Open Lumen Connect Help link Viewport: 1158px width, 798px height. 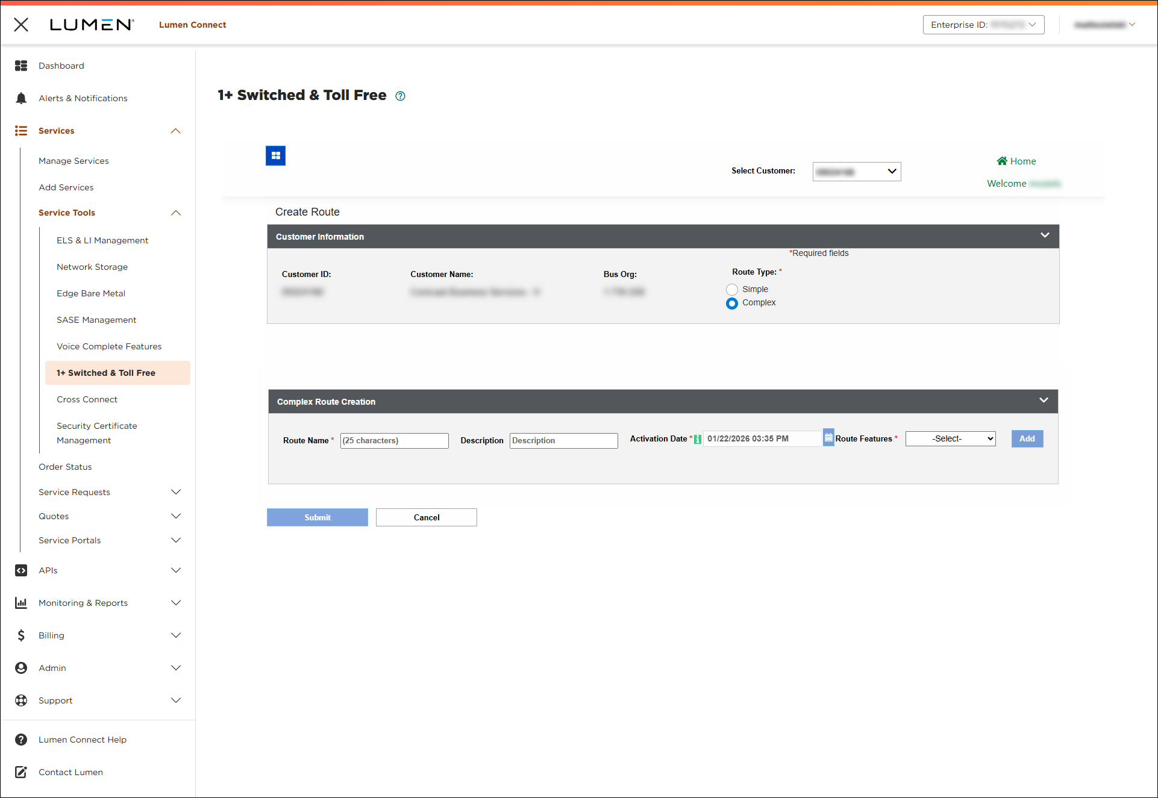(x=83, y=740)
